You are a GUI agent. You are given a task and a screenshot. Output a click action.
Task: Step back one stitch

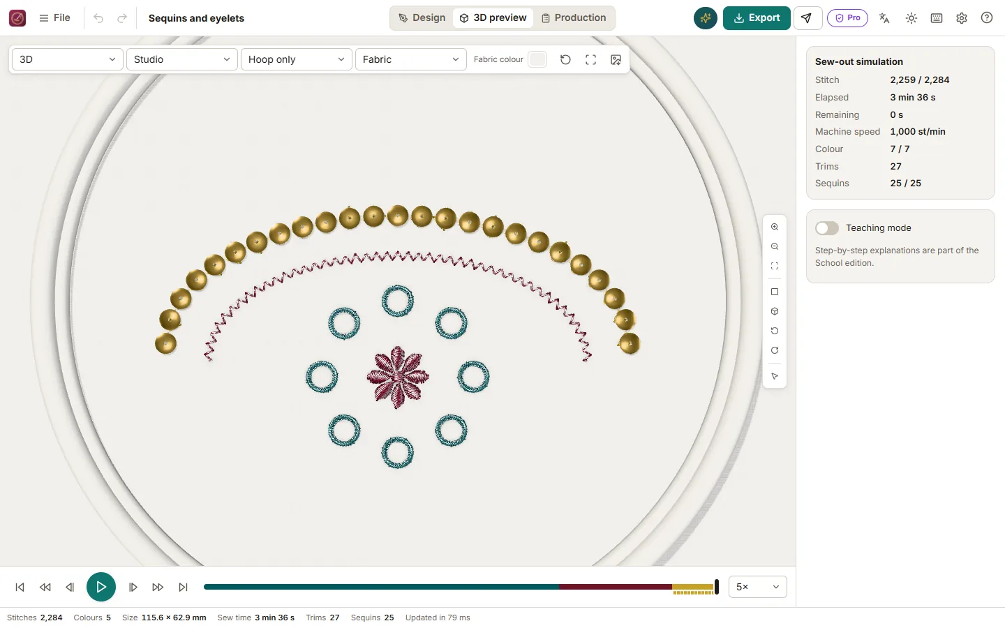(70, 587)
